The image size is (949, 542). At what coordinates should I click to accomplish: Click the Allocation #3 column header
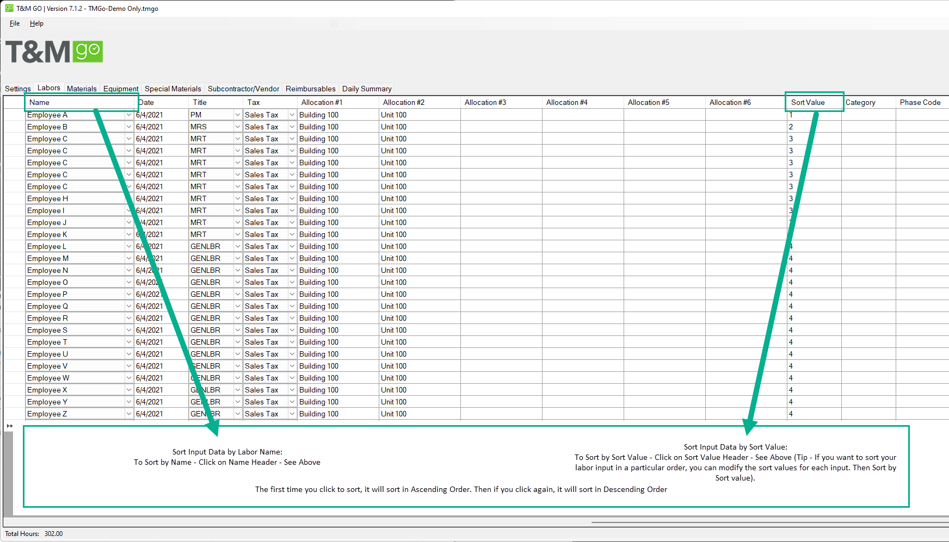(x=502, y=102)
